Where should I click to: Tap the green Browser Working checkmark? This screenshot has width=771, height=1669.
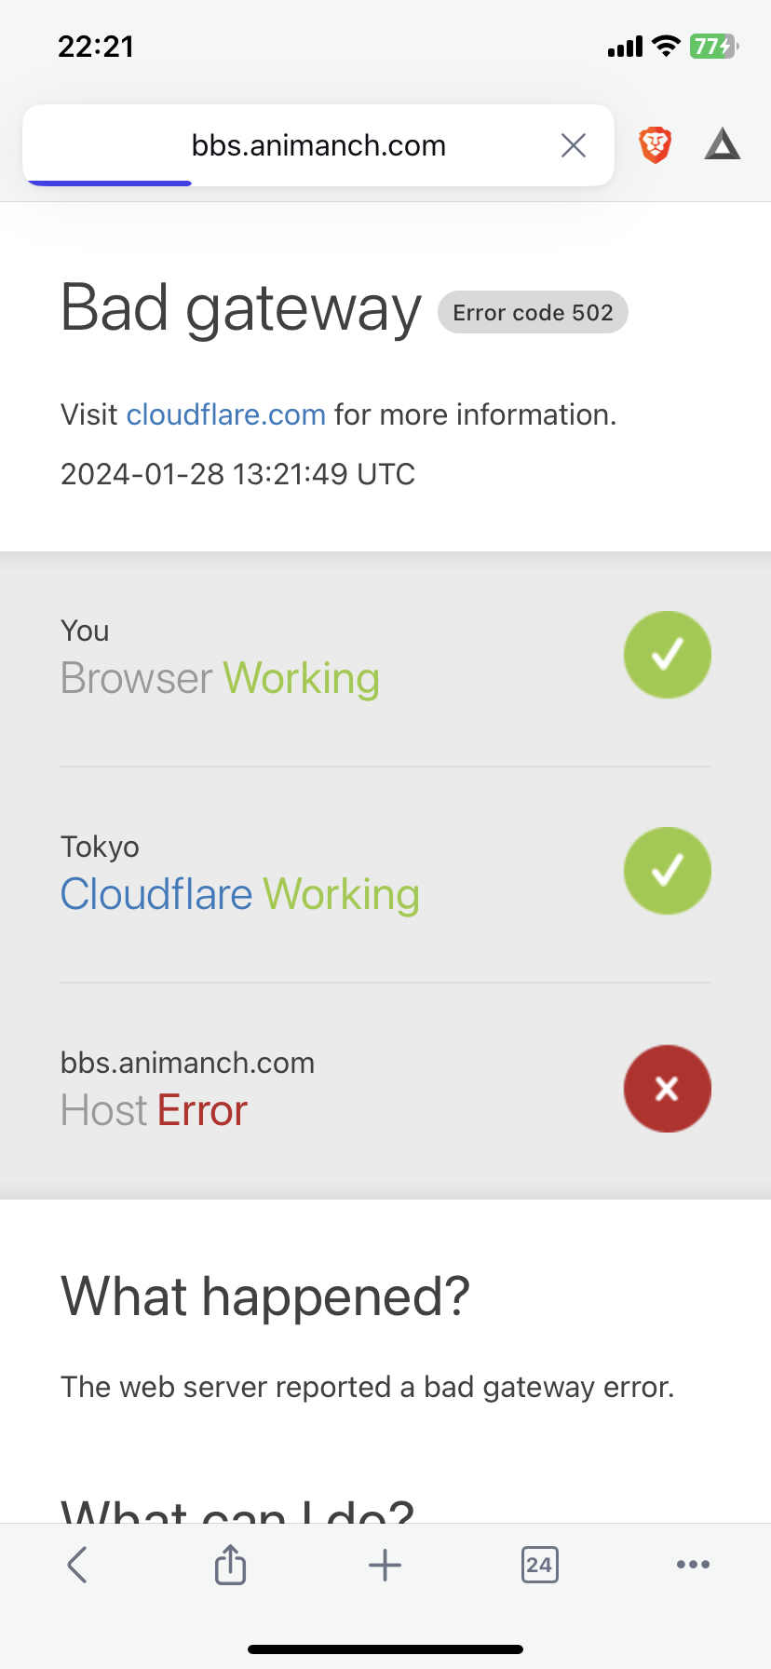[x=667, y=655]
